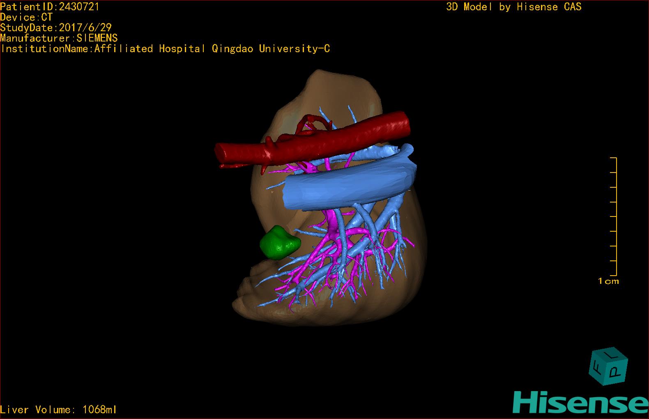Select the green tumor in the 3D model
Viewport: 649px width, 419px height.
coord(279,243)
